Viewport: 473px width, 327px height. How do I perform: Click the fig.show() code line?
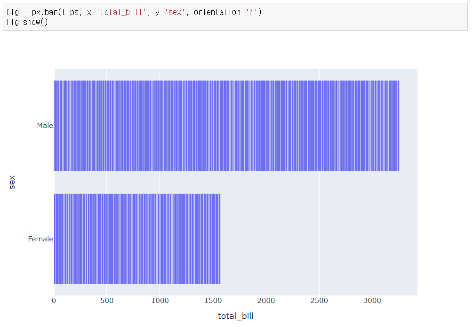point(27,22)
